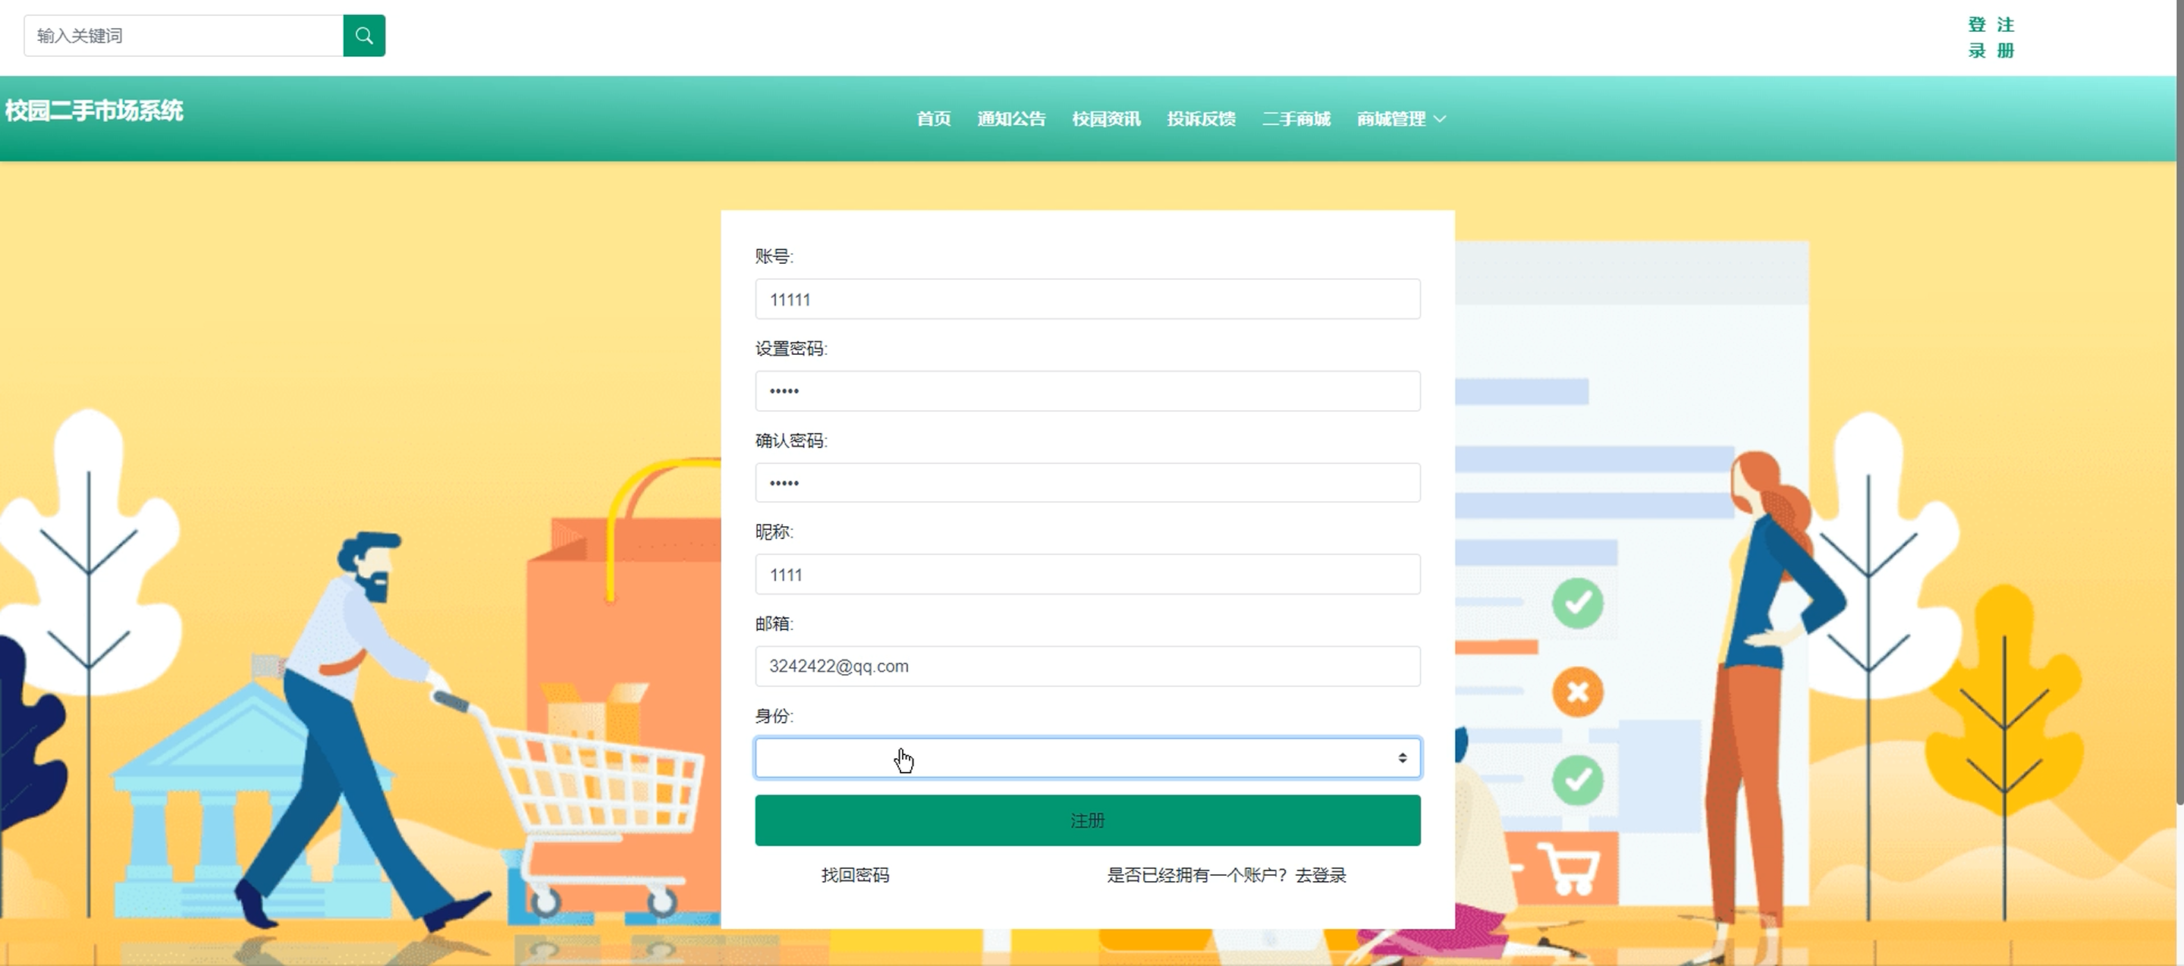Open the 身份 identity dropdown
Screen dimensions: 2184x966
tap(1087, 757)
